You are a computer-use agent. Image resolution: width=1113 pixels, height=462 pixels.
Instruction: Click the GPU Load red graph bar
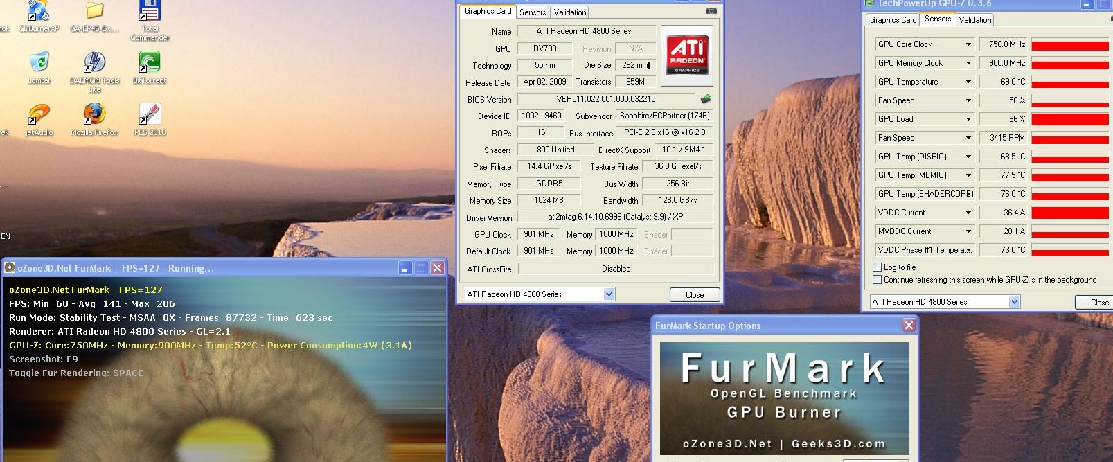(x=1070, y=119)
